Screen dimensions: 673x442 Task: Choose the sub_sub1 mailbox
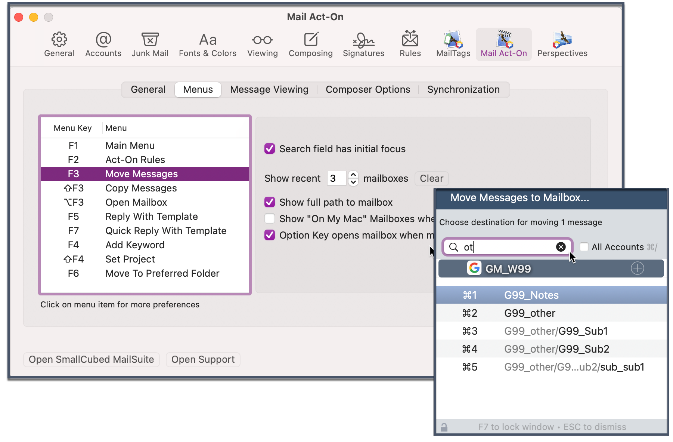[x=551, y=367]
